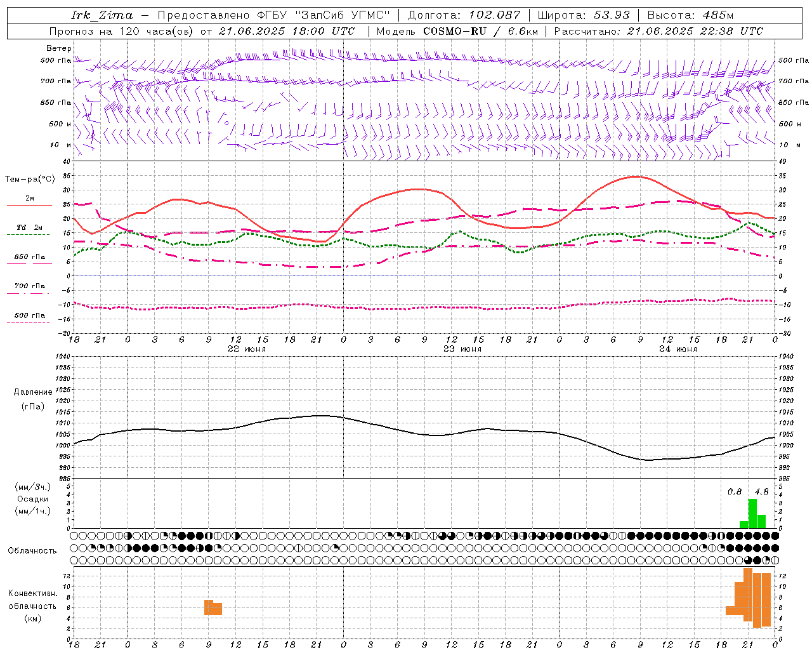Select the Осадки precipitation label
Image resolution: width=812 pixels, height=650 pixels.
click(x=33, y=499)
